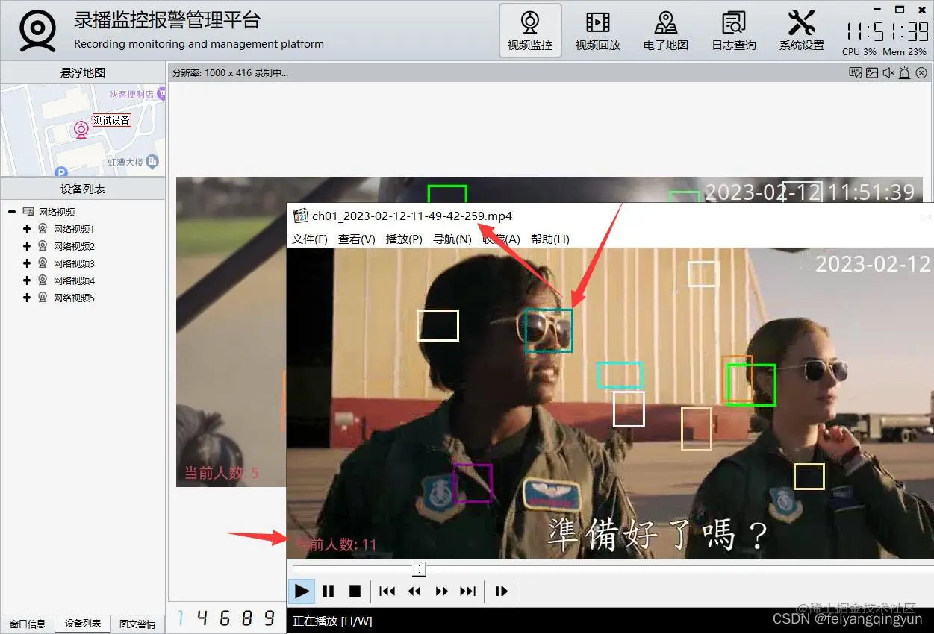Expand the 网络视频1 node
Screen dimensions: 934x634
tap(27, 229)
